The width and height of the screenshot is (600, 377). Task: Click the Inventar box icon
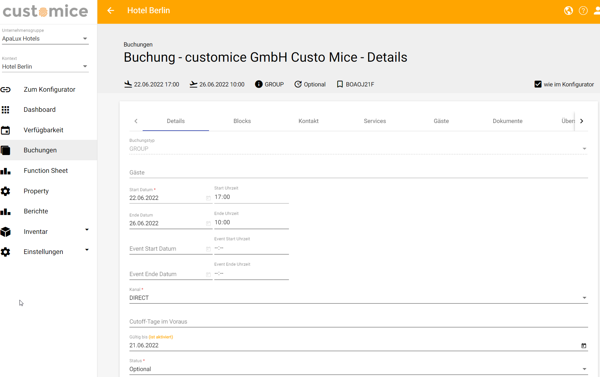6,232
